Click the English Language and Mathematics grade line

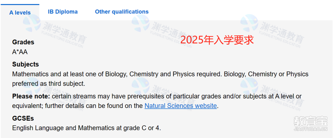(87, 128)
